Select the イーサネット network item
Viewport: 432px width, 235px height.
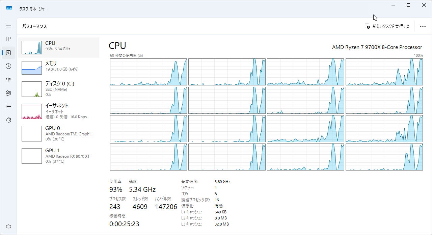tap(59, 111)
